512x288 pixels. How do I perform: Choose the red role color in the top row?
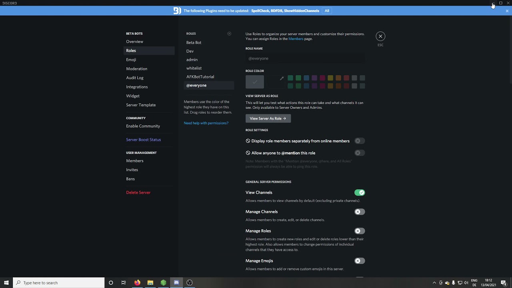tap(346, 78)
